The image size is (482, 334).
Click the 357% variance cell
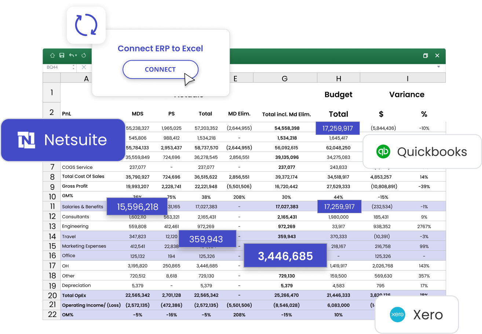click(424, 276)
